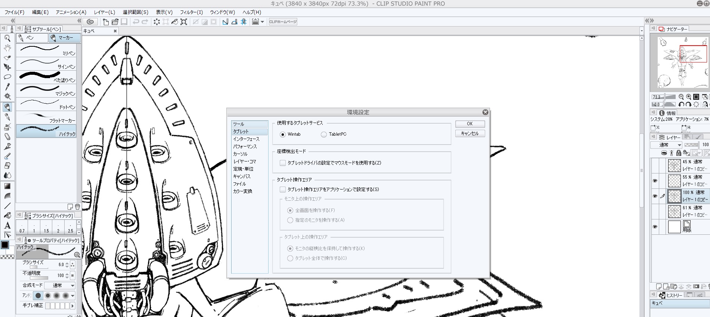Image resolution: width=710 pixels, height=317 pixels.
Task: Click OK in 環境設定 dialog
Action: pyautogui.click(x=470, y=124)
